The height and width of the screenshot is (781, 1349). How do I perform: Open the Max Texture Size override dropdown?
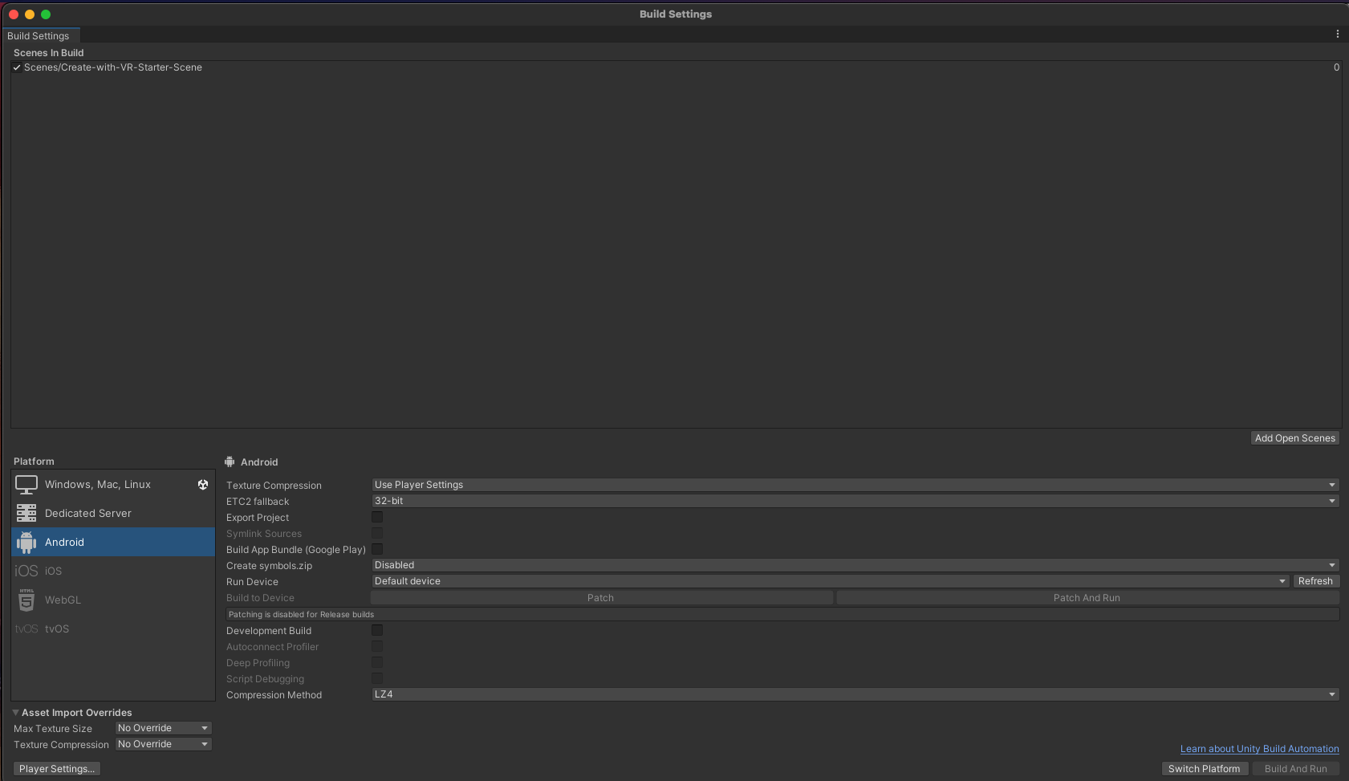164,728
